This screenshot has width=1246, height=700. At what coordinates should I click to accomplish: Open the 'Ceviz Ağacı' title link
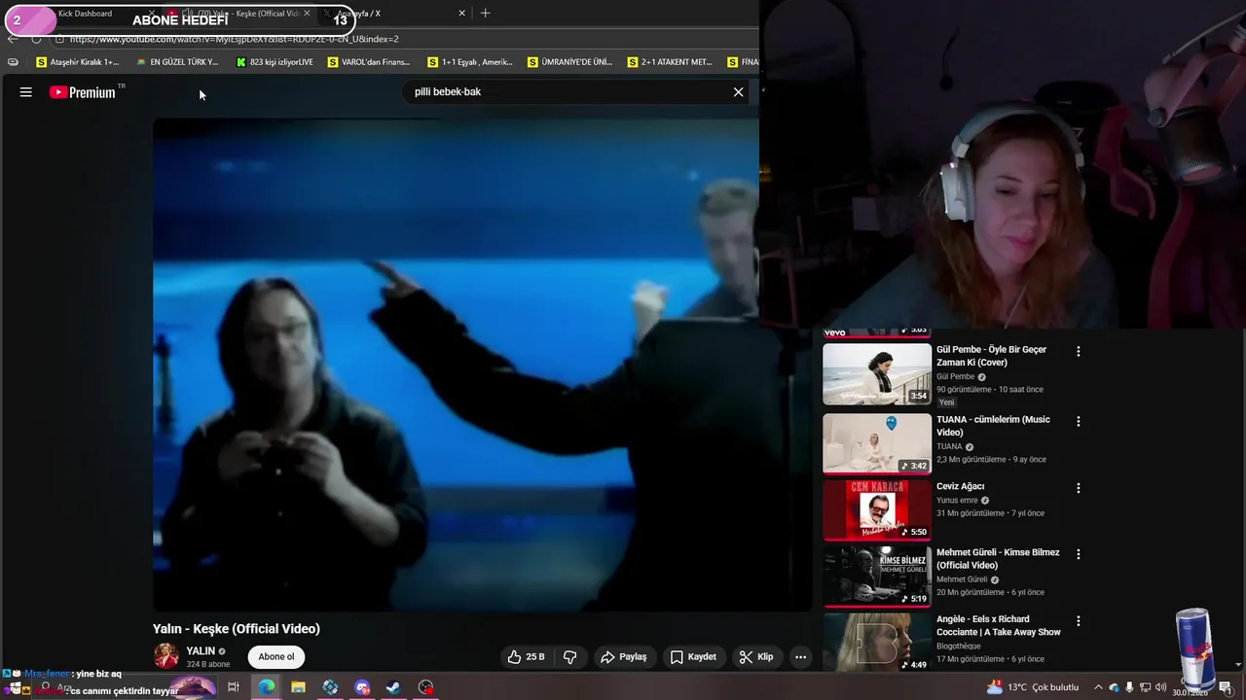tap(960, 486)
